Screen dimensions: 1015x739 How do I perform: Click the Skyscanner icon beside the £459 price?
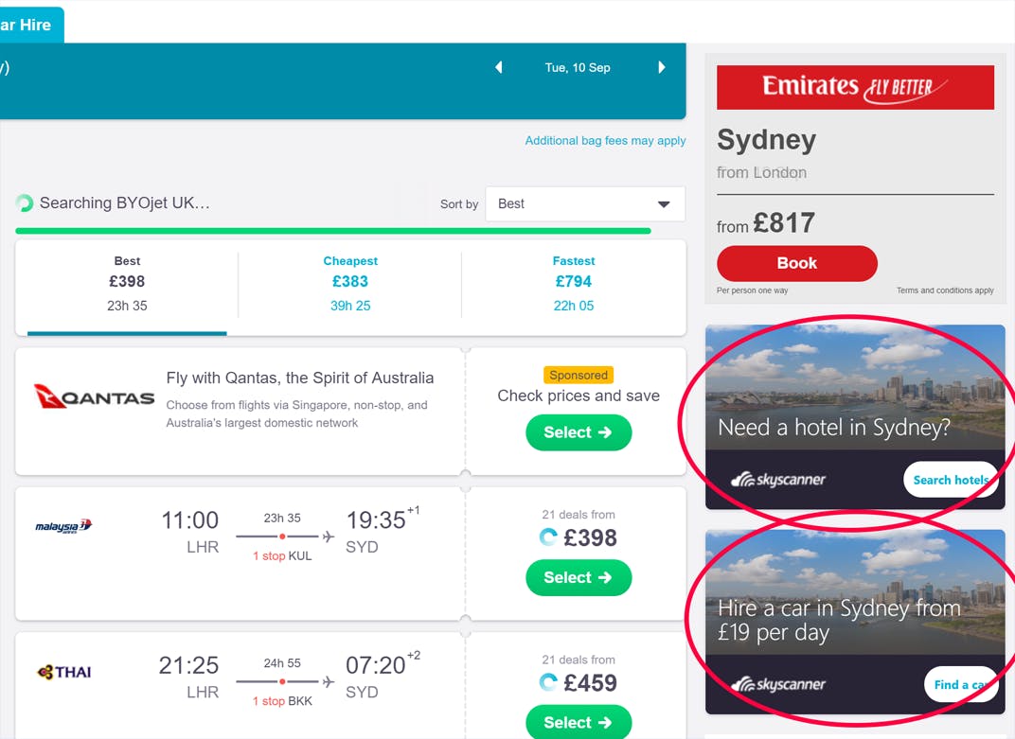tap(547, 681)
